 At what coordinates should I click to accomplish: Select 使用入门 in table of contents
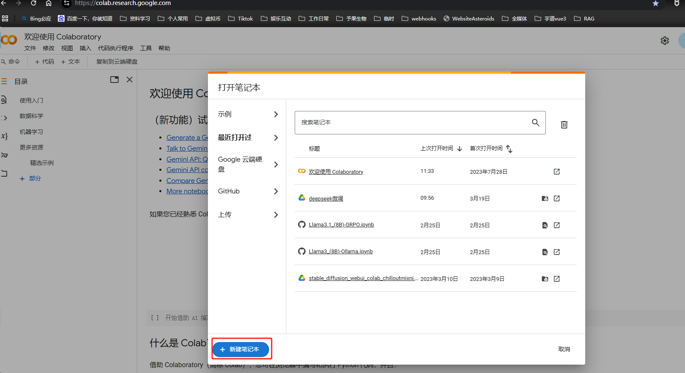(x=31, y=100)
